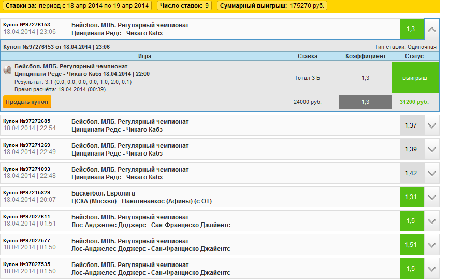Click the grey 1,42 coefficient box
Viewport: 450px width, 279px height.
(412, 173)
